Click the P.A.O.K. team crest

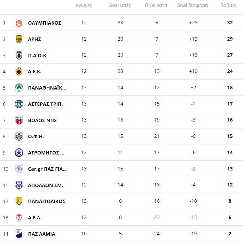[x=19, y=55]
